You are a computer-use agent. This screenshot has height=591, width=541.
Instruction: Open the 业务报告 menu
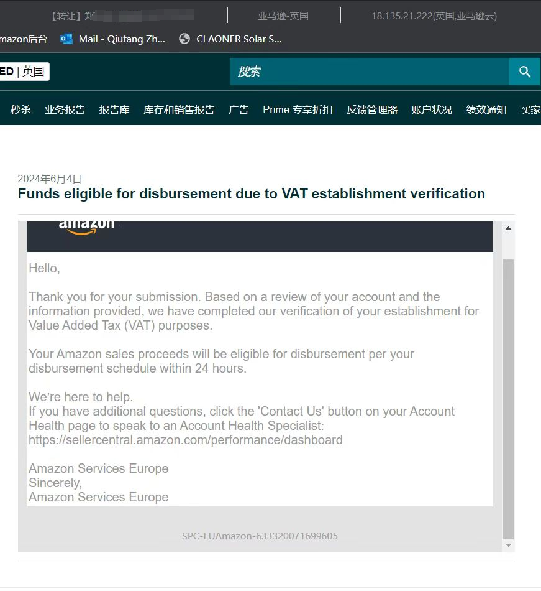(x=65, y=109)
